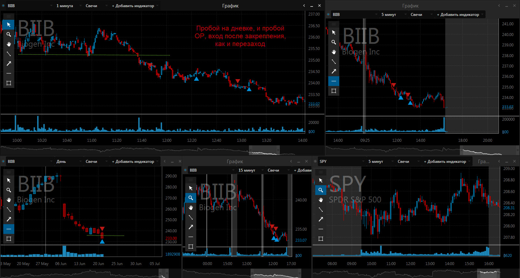The image size is (520, 278).
Task: Select the pointer tool in BIIB 1-minute chart
Action: click(x=9, y=25)
